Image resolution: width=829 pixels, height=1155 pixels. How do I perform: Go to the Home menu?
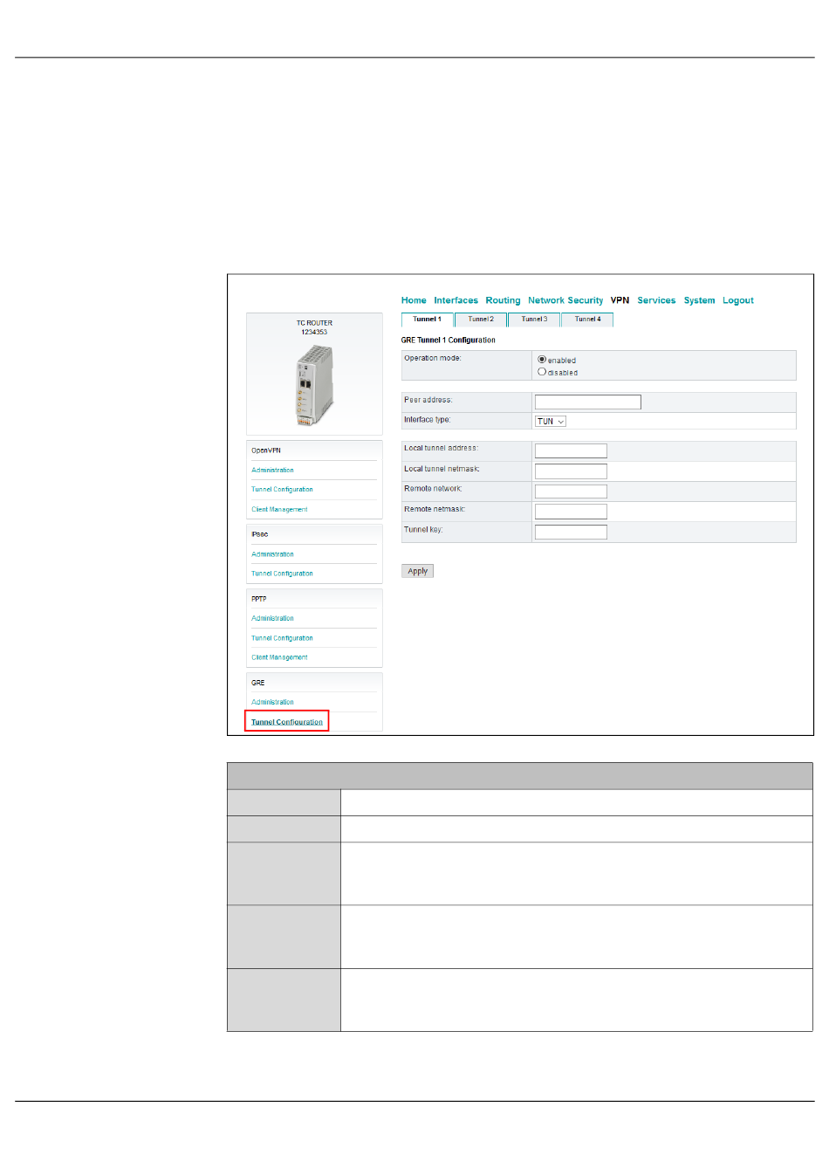pyautogui.click(x=414, y=300)
